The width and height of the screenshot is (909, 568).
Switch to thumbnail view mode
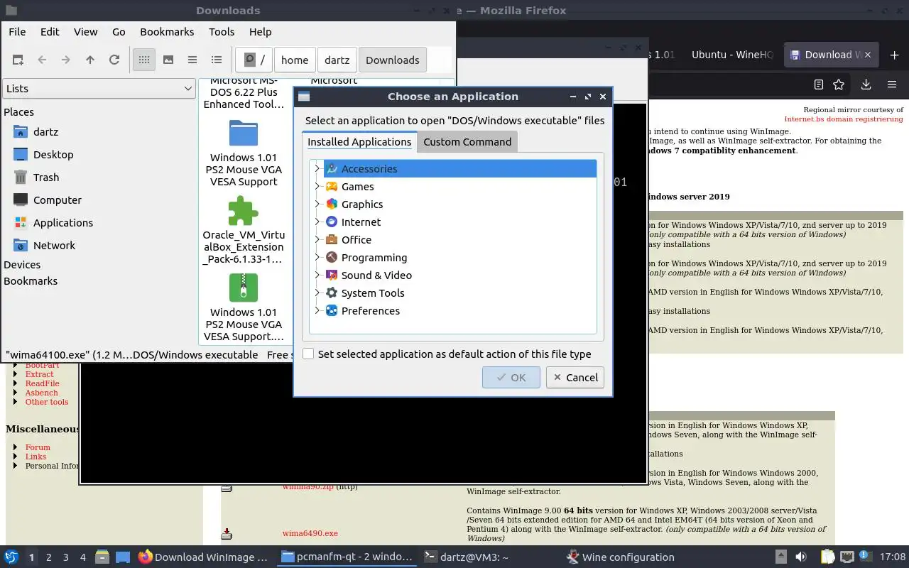point(168,60)
